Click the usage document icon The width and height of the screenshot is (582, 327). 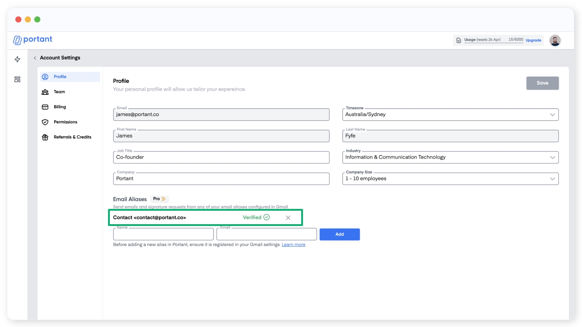click(x=459, y=40)
